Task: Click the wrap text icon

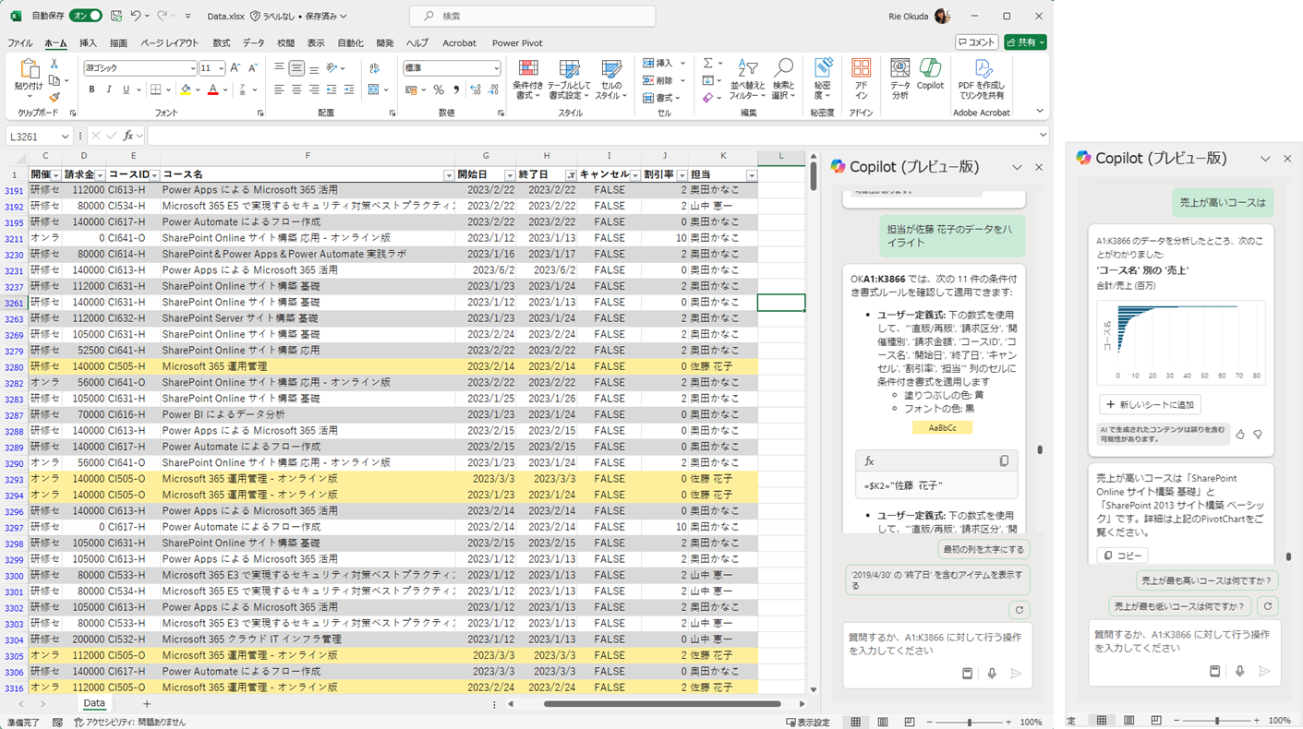Action: tap(374, 68)
